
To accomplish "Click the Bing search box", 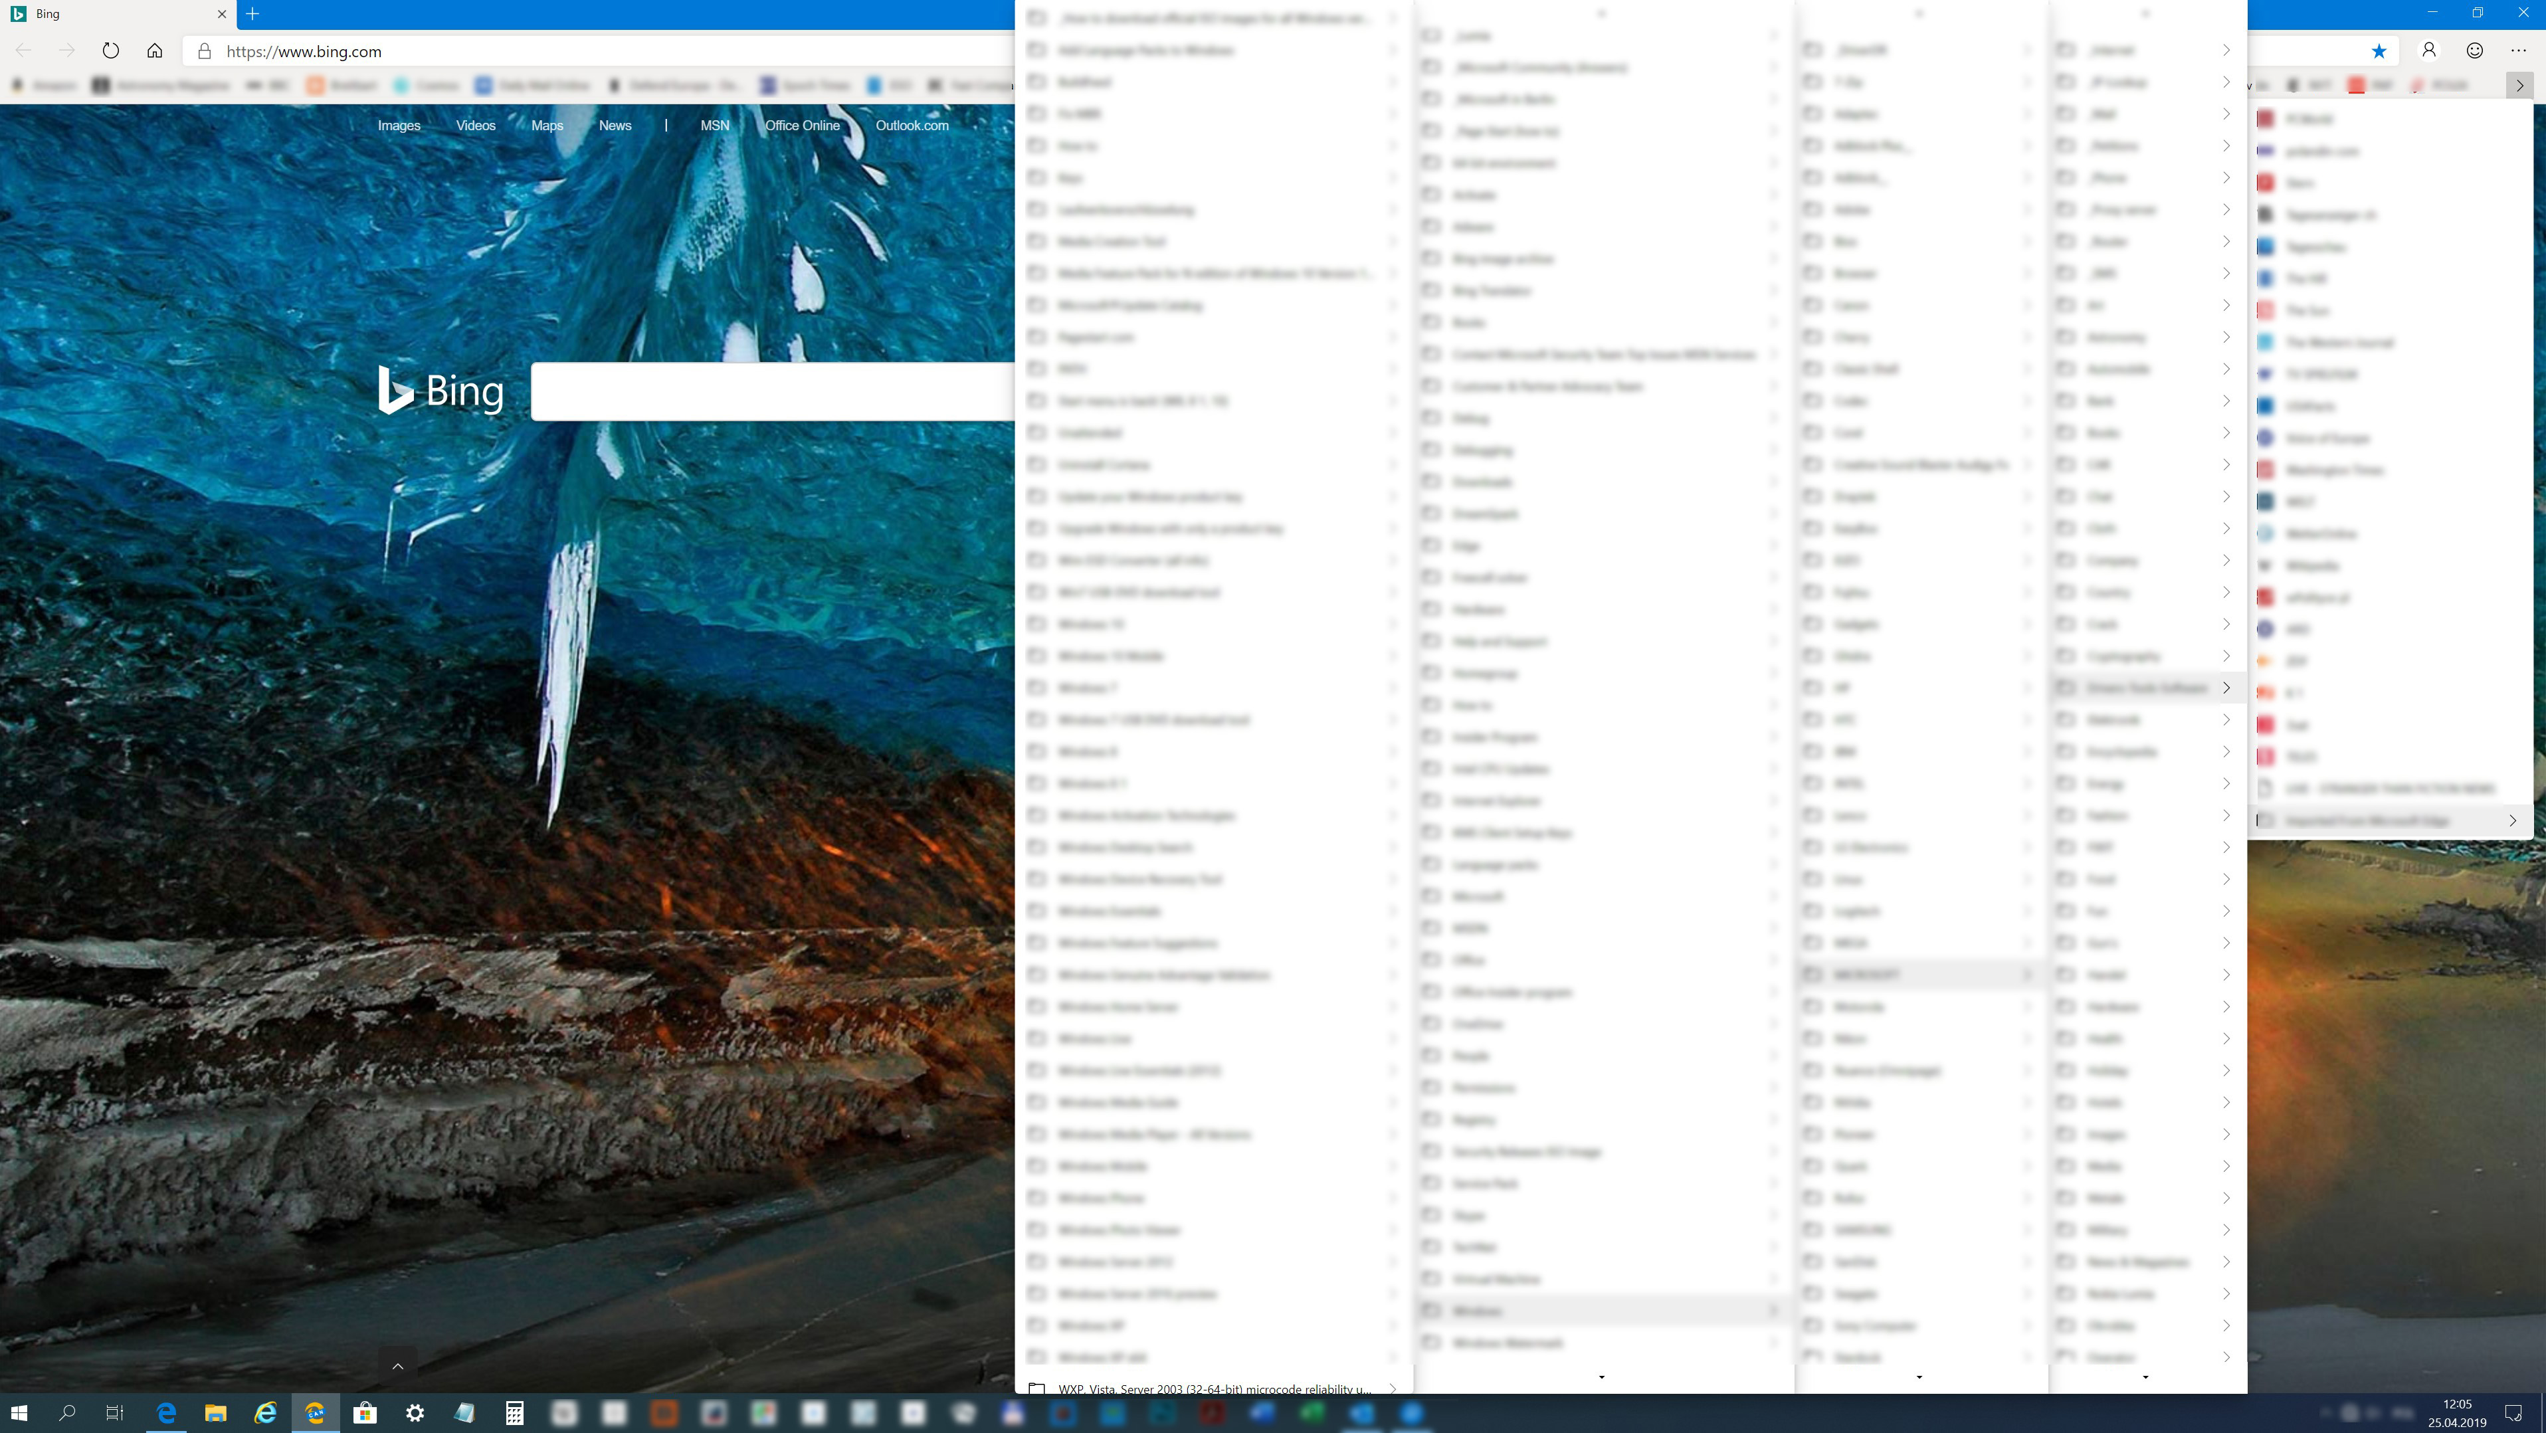I will 771,391.
